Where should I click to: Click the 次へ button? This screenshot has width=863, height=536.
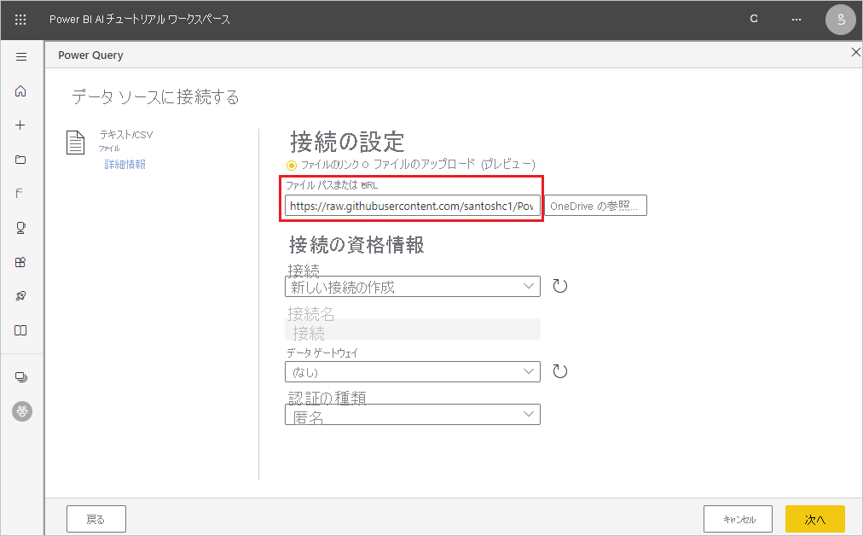[815, 519]
